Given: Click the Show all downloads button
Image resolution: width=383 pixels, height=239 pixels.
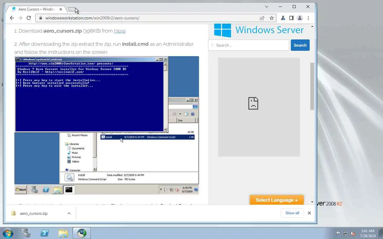Looking at the screenshot, I should tap(292, 213).
